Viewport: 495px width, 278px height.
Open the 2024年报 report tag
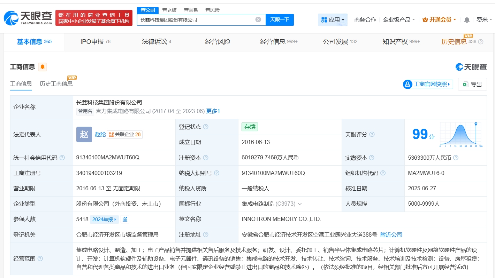point(105,219)
